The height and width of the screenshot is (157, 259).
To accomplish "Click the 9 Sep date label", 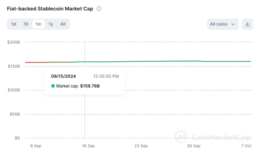I will pos(36,146).
